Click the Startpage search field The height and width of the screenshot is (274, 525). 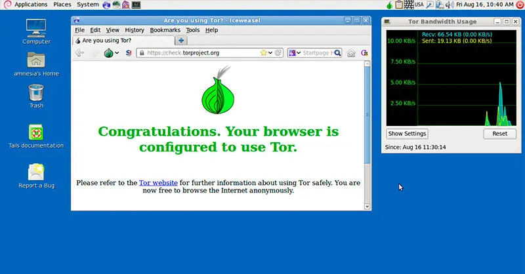click(318, 53)
